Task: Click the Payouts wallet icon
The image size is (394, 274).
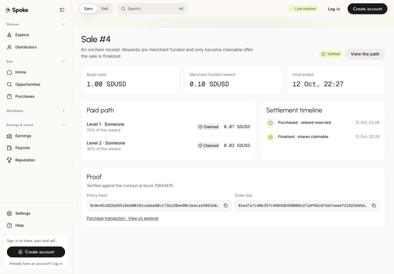Action: (9, 148)
